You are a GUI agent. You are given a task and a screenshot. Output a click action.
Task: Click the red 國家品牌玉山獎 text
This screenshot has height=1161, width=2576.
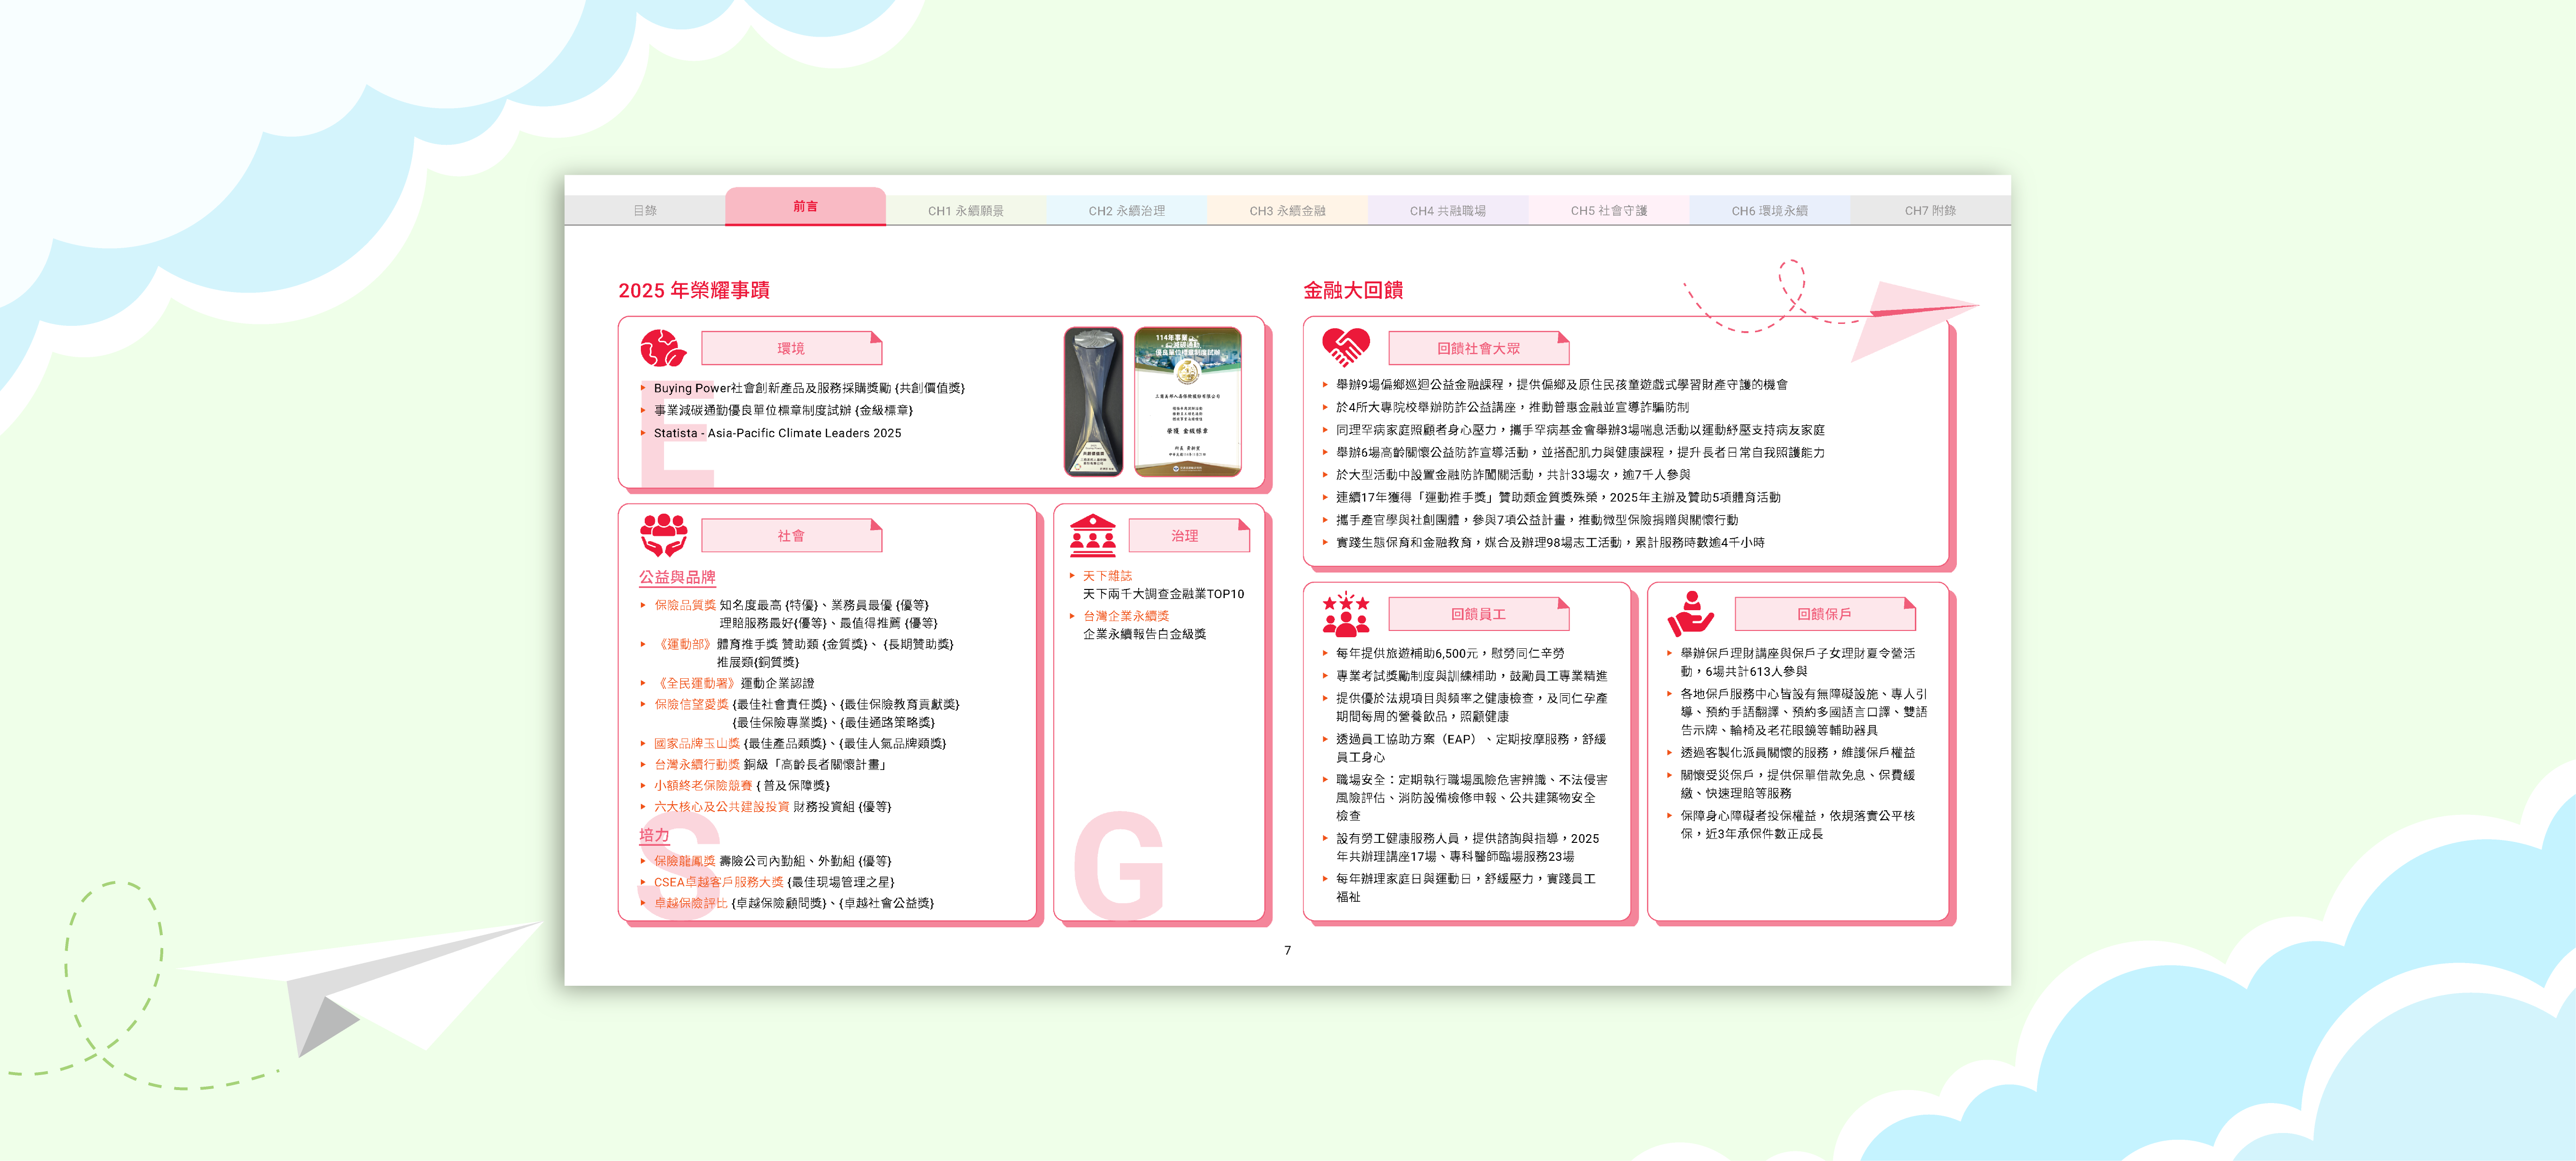697,743
